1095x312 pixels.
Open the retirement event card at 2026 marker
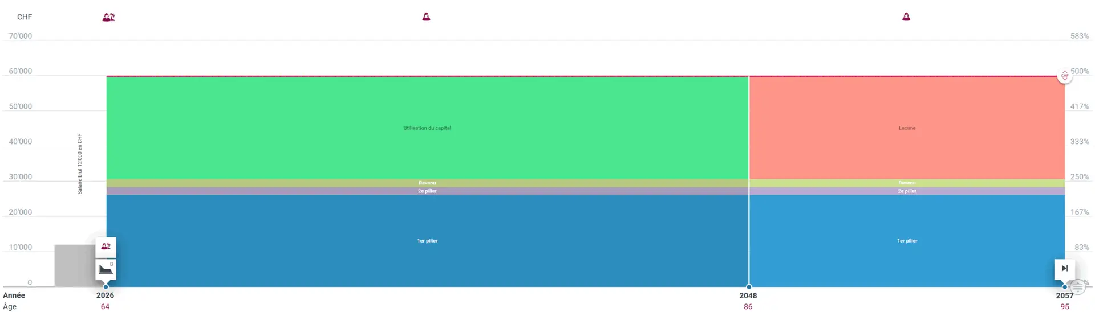106,247
